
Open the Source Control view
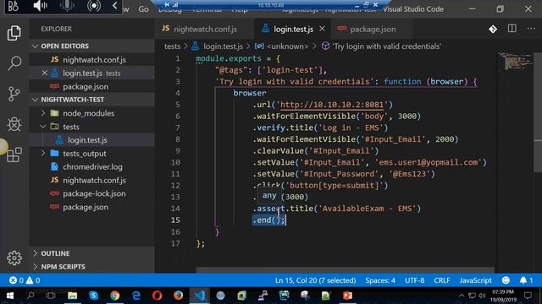pos(14,94)
